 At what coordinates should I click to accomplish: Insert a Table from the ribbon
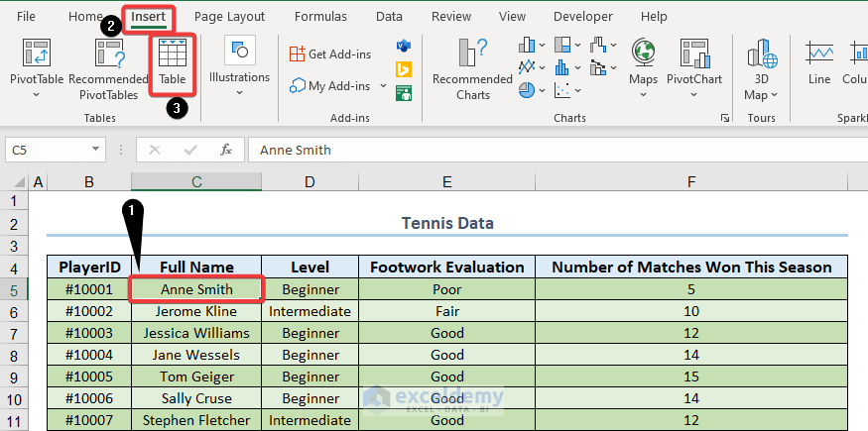173,63
